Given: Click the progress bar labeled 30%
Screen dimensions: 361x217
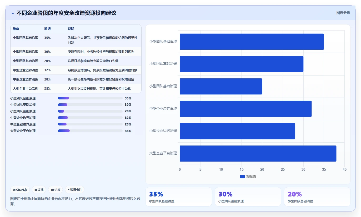Looking at the screenshot, I should (x=90, y=105).
